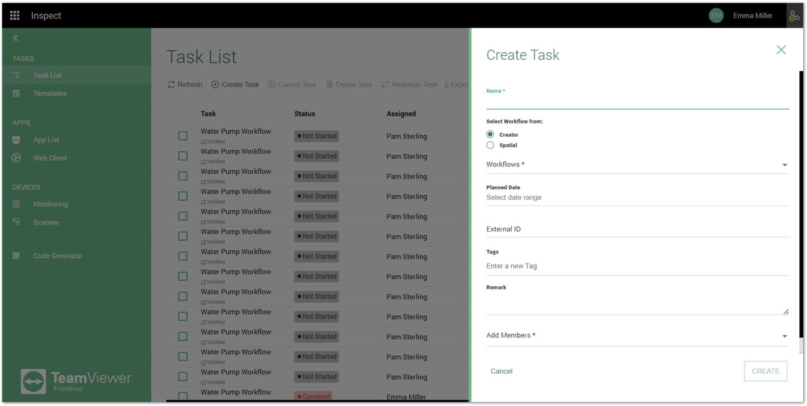
Task: Open the Add Members dropdown
Action: pos(637,336)
